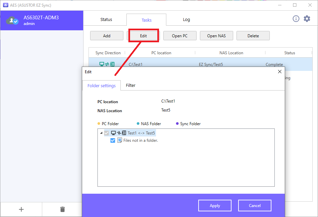Switch to the Filter tab
The height and width of the screenshot is (217, 318).
pyautogui.click(x=131, y=85)
